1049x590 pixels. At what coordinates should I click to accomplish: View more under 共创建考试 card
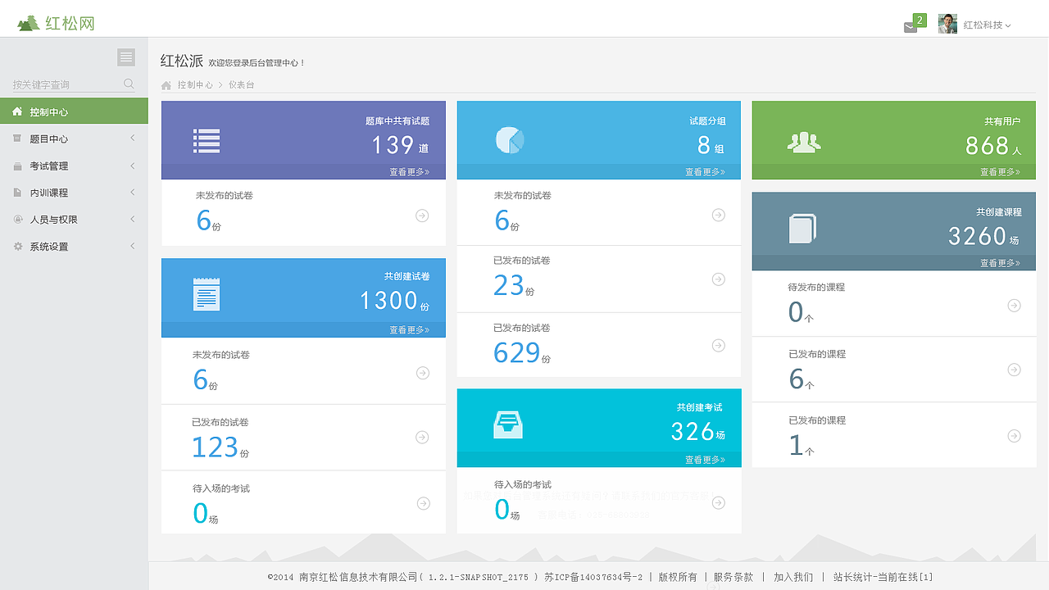705,460
